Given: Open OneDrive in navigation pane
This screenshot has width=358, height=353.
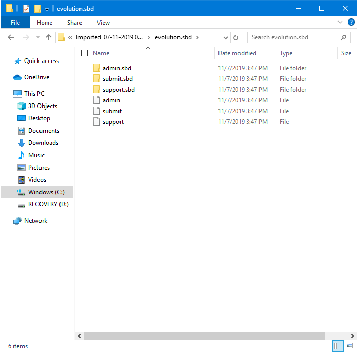Looking at the screenshot, I should 37,77.
